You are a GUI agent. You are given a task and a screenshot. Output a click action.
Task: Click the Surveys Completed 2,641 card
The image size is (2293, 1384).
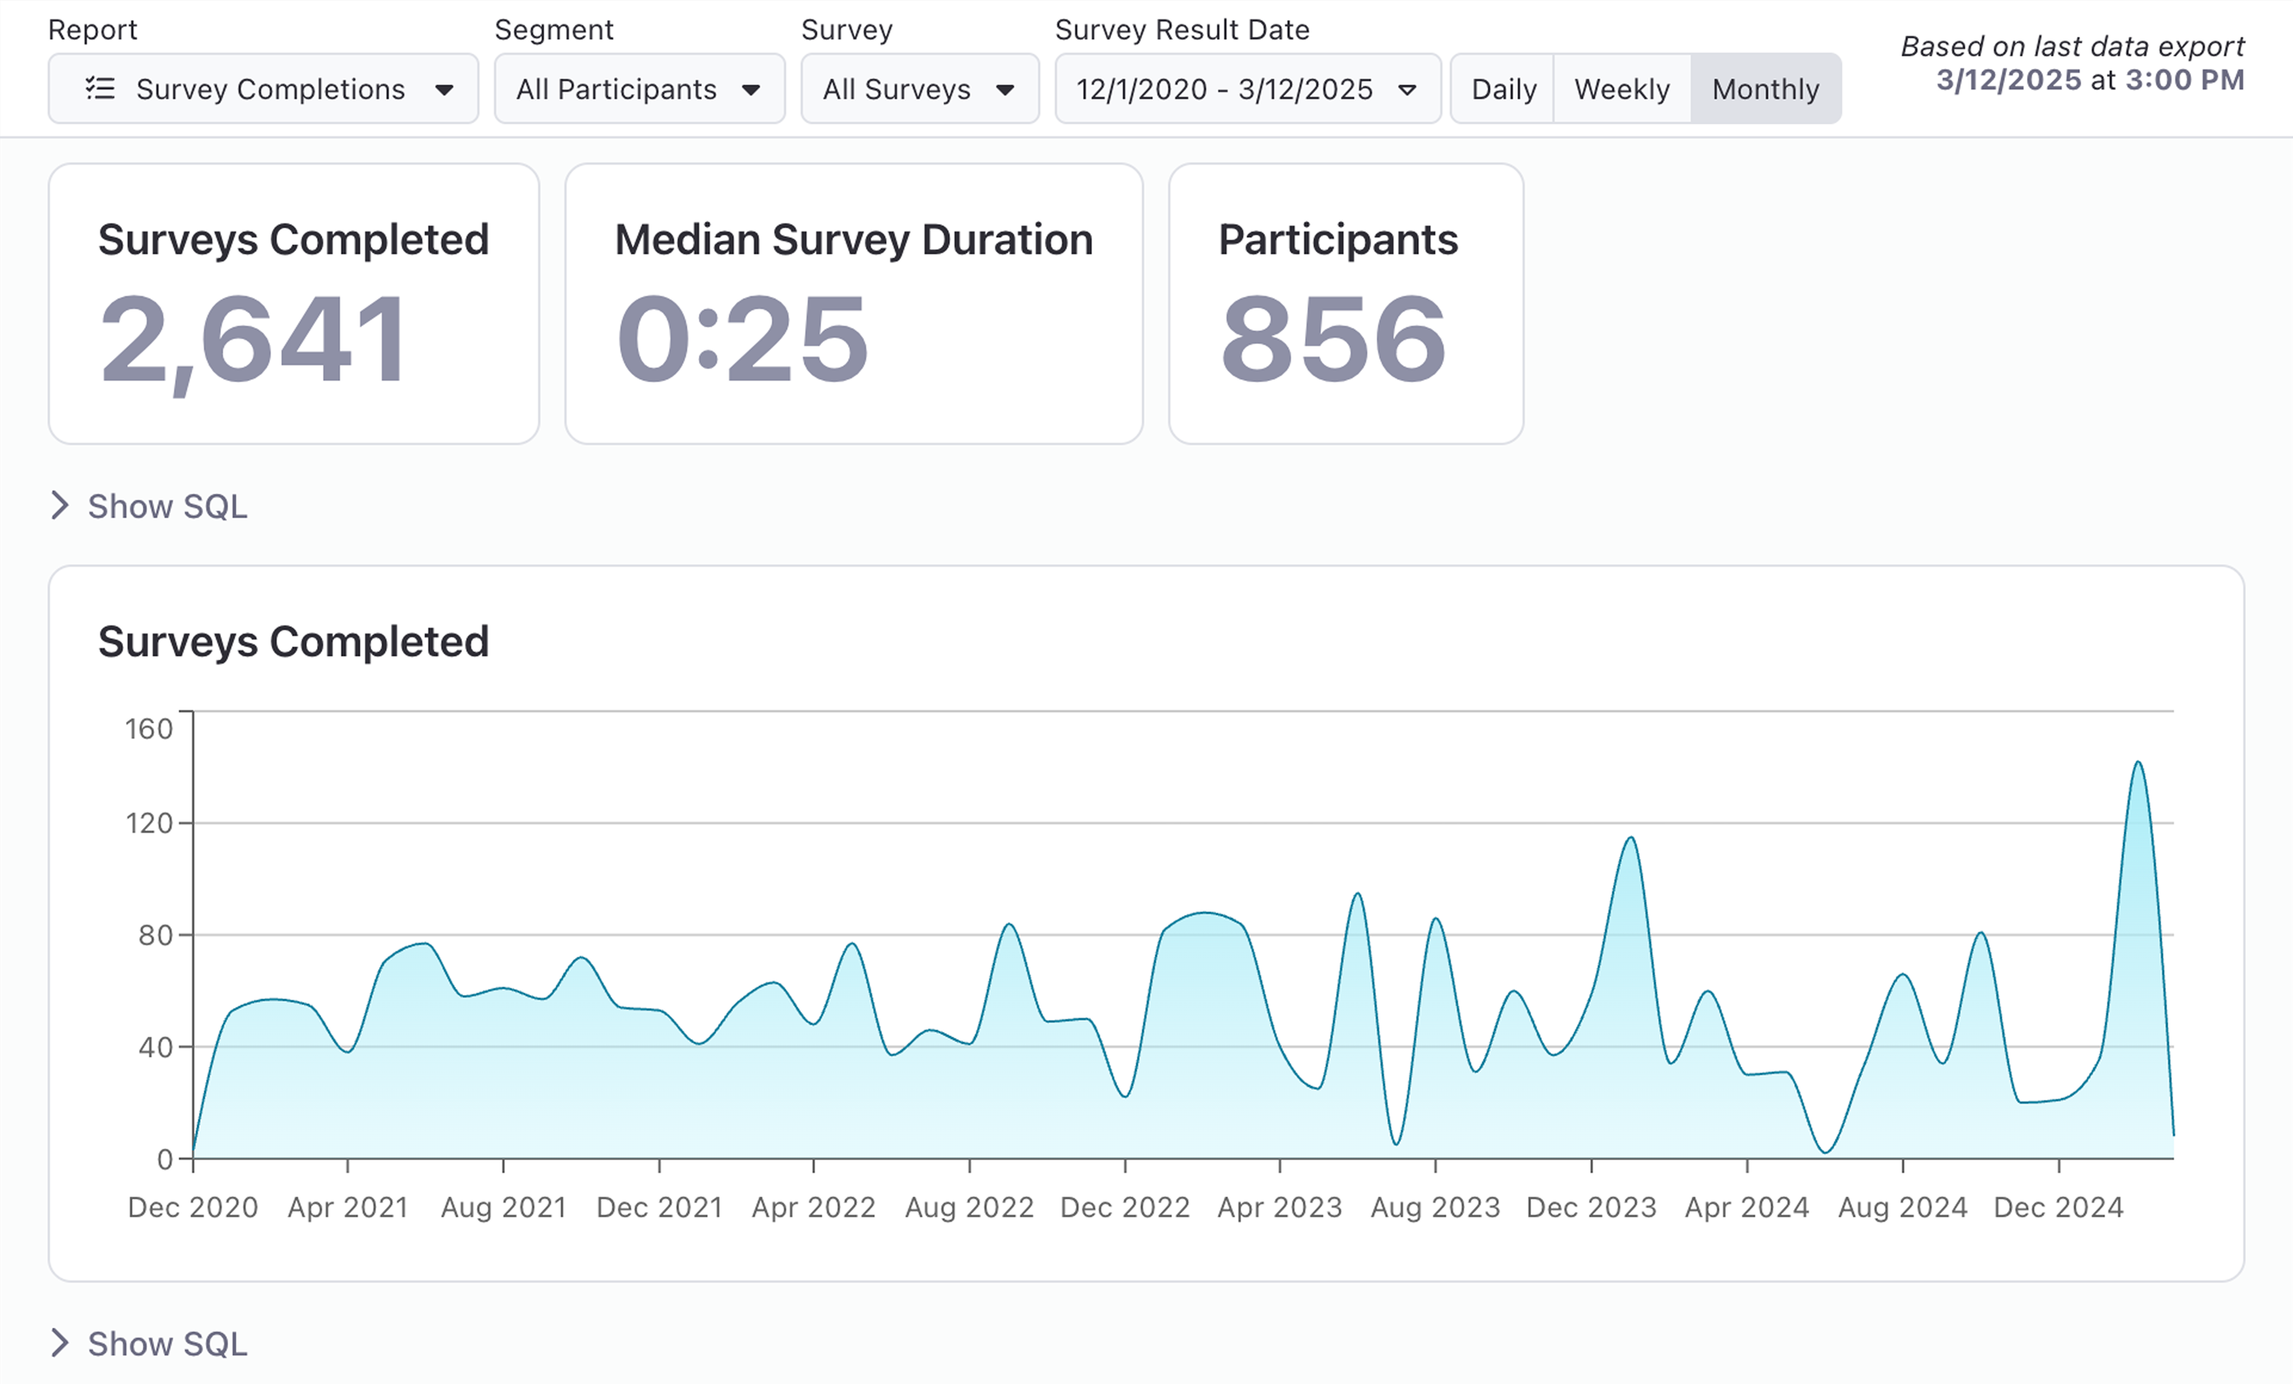coord(293,303)
